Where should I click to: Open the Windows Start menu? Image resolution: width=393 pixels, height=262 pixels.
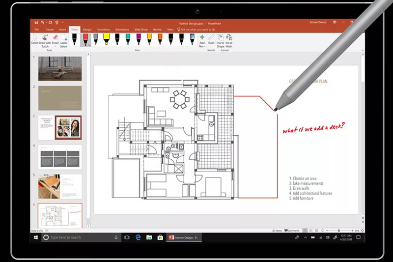(x=36, y=237)
